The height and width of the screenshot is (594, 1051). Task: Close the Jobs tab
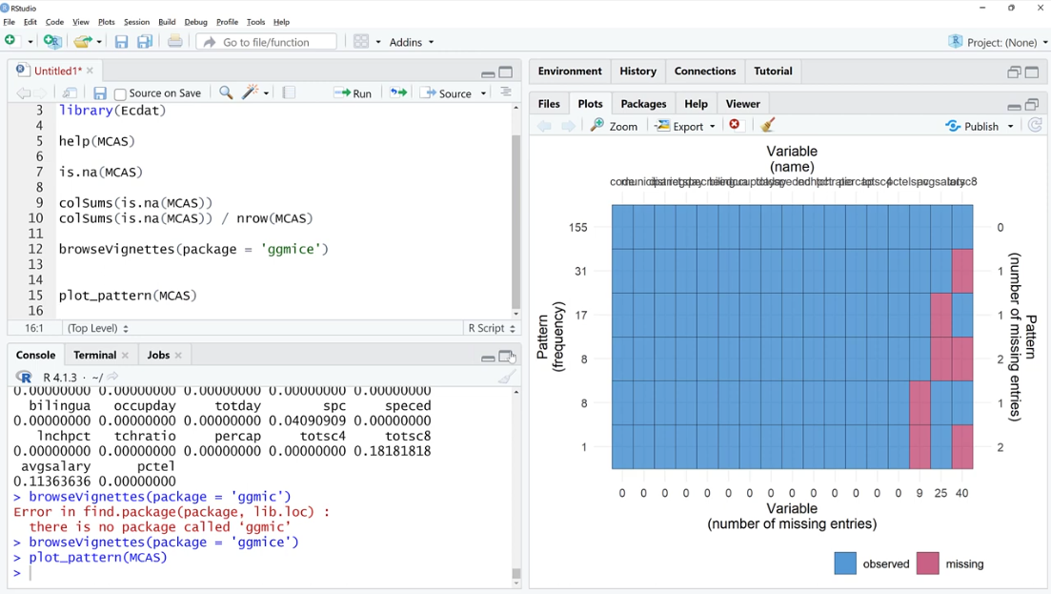coord(178,356)
